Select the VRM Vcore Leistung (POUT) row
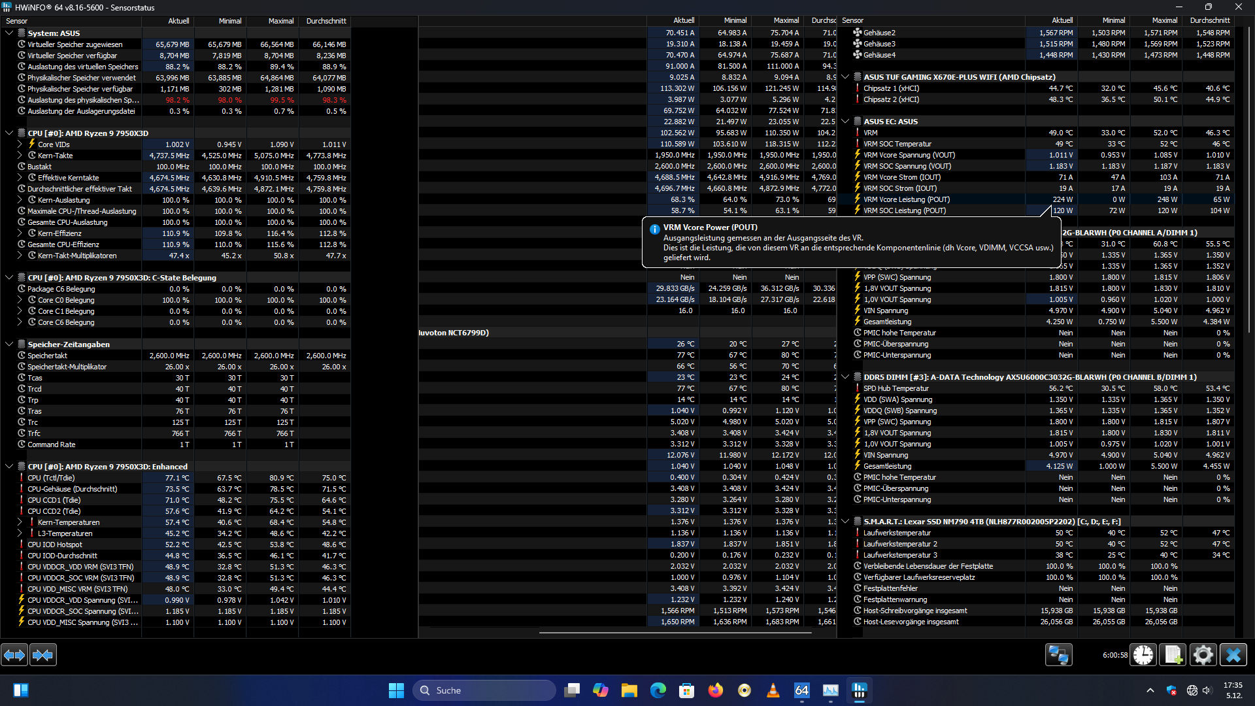This screenshot has width=1255, height=706. pyautogui.click(x=906, y=199)
